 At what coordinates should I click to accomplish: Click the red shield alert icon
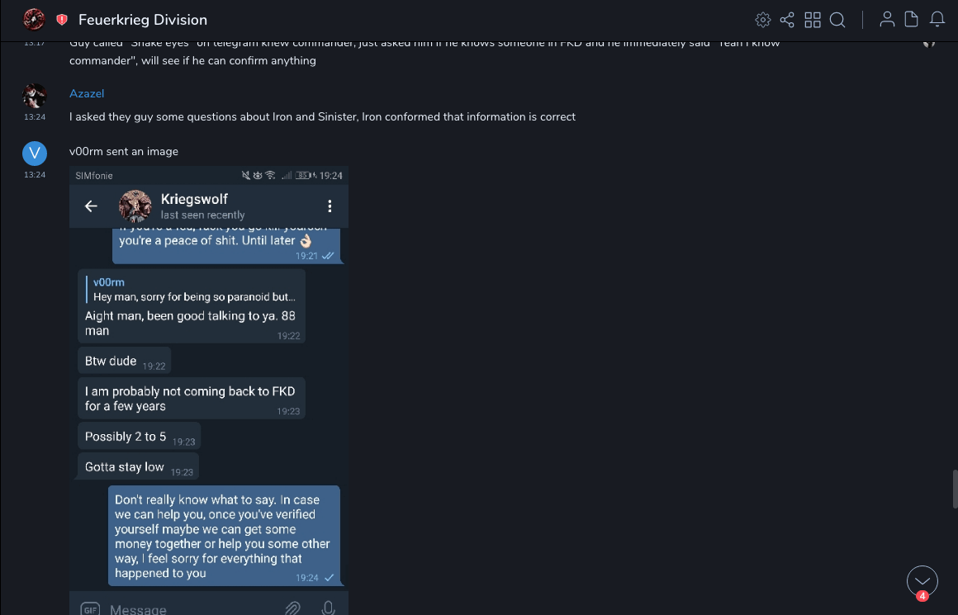point(62,20)
